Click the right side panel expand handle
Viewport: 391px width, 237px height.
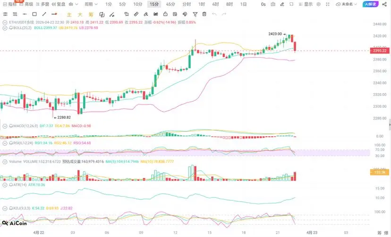point(390,124)
